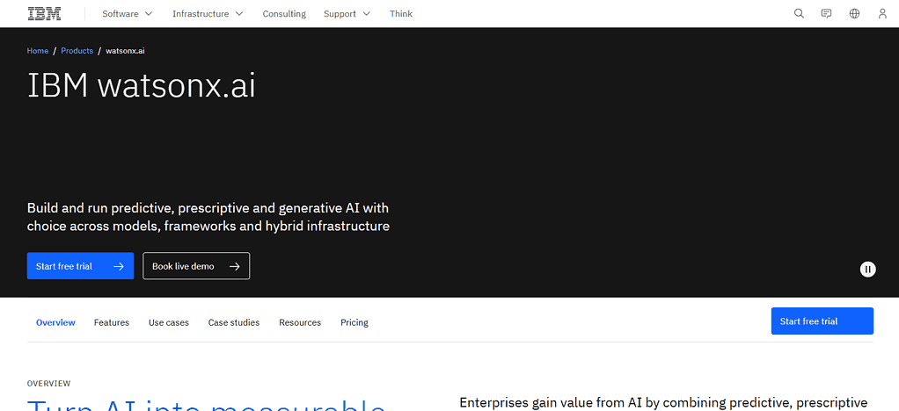This screenshot has height=411, width=899.
Task: Click the IBM logo
Action: (x=44, y=14)
